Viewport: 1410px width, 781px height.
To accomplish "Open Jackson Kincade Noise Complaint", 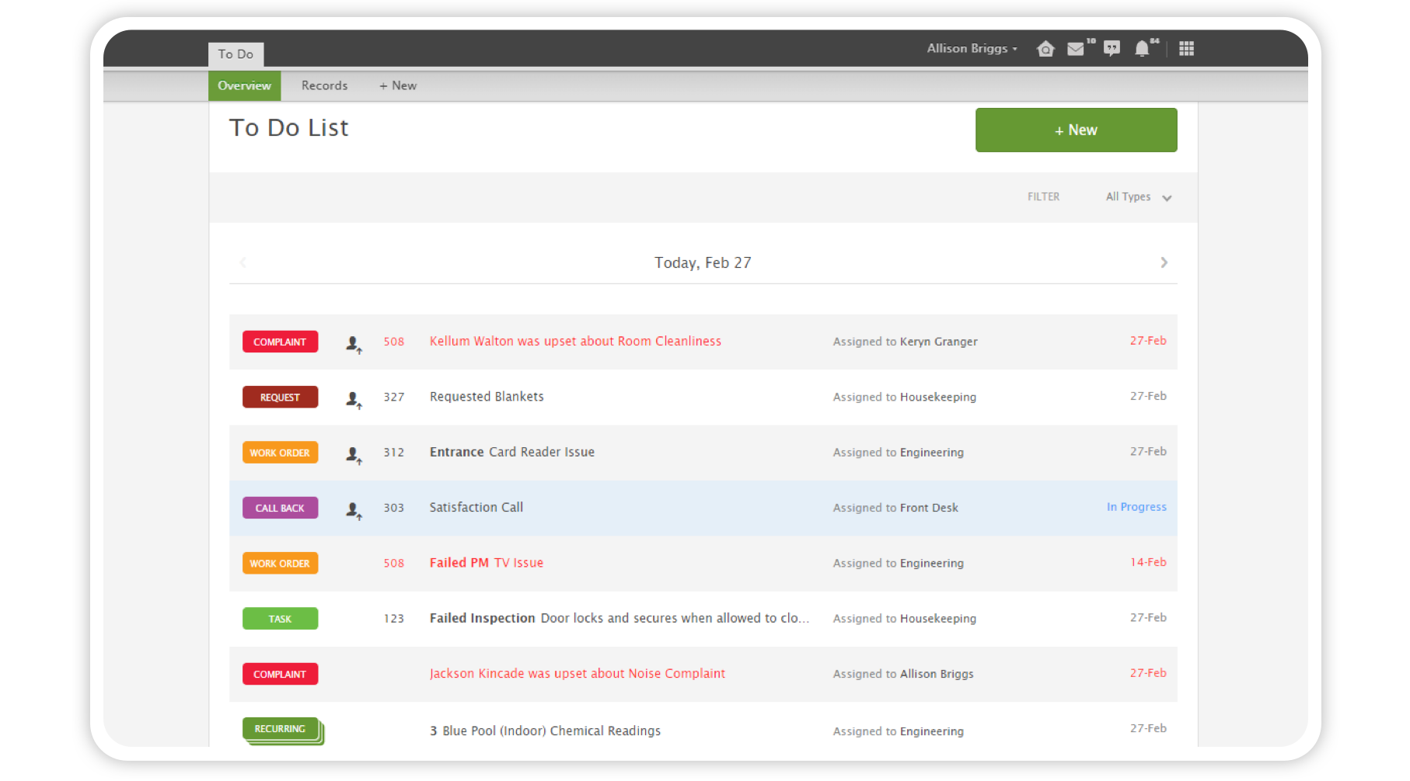I will point(578,674).
